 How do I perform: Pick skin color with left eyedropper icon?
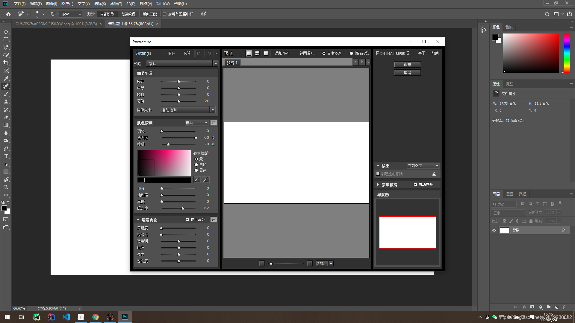[x=197, y=180]
